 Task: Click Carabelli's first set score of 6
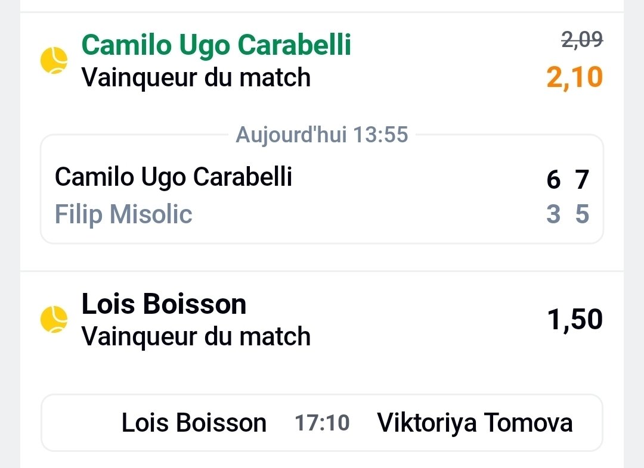click(x=553, y=179)
